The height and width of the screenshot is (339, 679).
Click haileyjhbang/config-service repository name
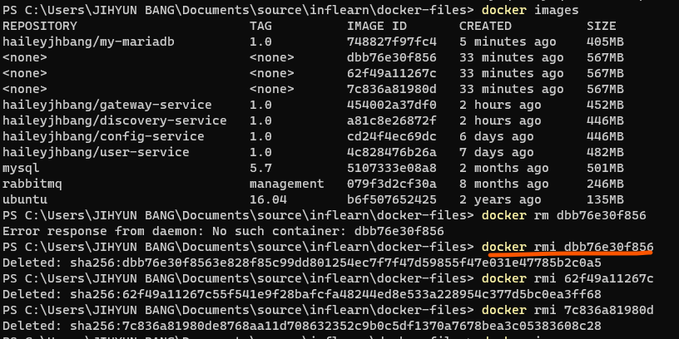tap(103, 136)
